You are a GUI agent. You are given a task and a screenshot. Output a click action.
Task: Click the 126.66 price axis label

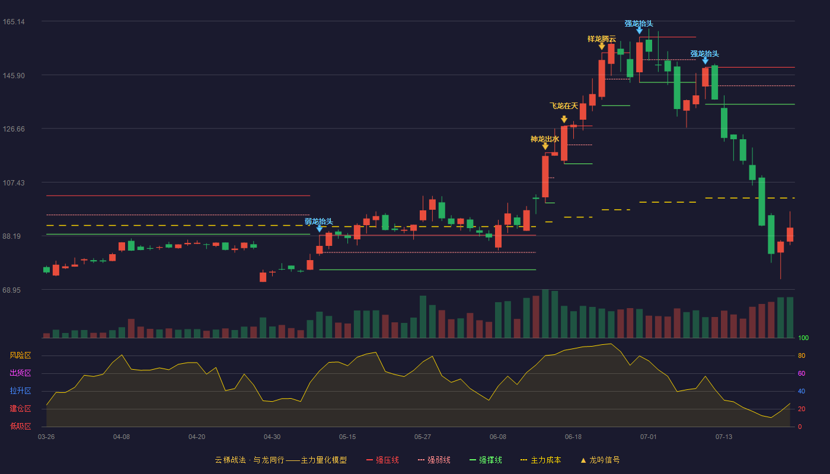coord(14,129)
